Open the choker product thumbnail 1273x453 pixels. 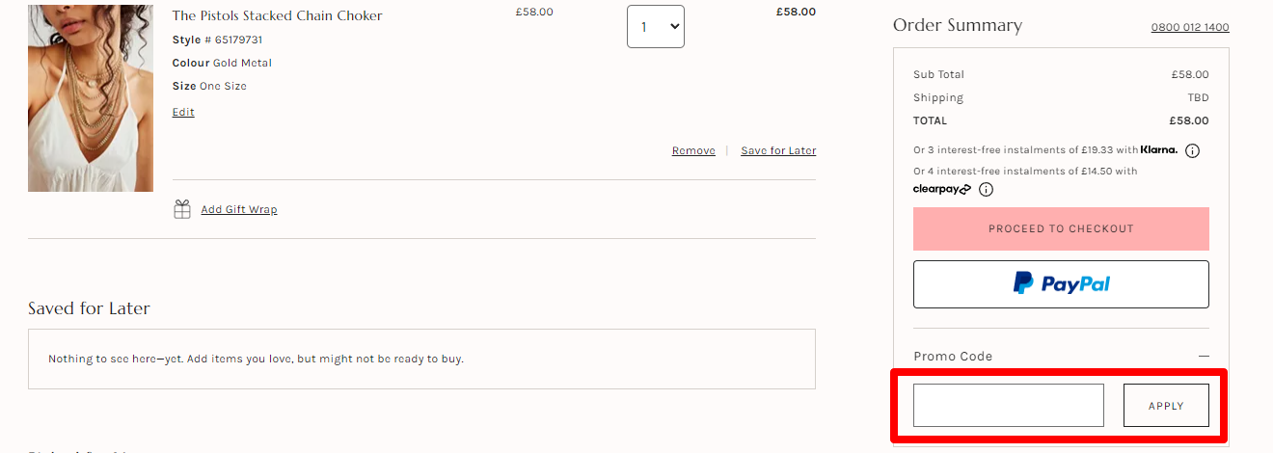tap(91, 96)
